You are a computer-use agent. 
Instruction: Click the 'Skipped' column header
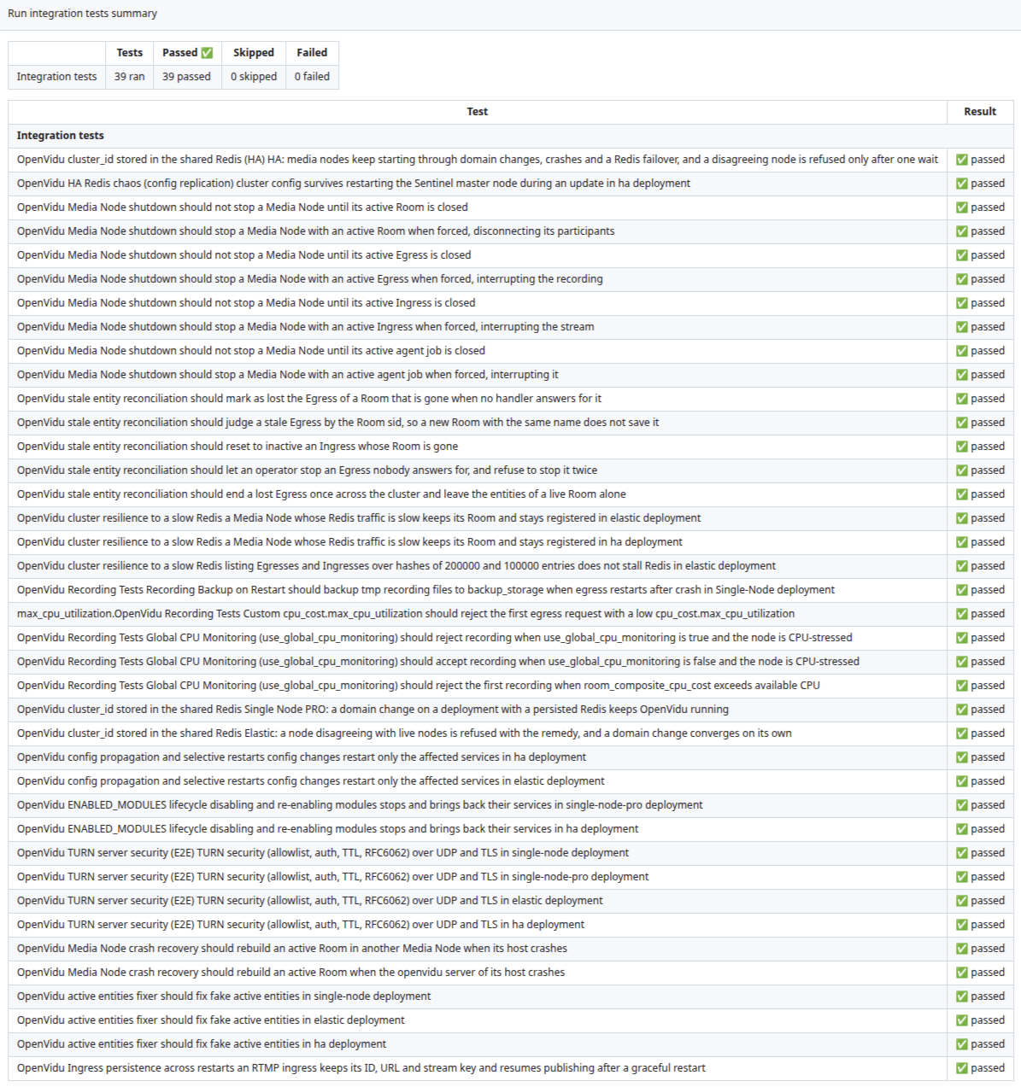(254, 53)
